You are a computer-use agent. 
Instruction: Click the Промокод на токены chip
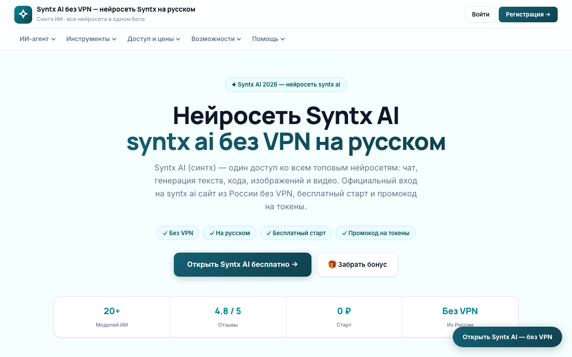click(x=375, y=233)
